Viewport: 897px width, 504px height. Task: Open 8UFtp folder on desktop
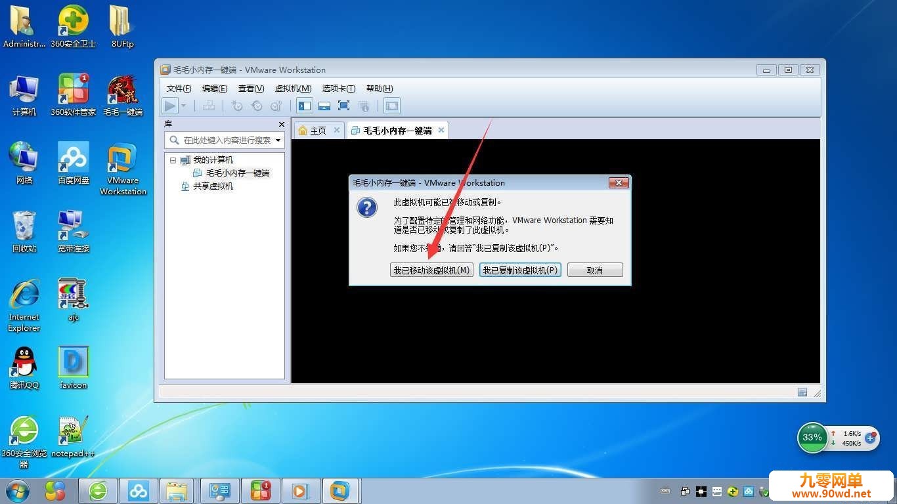(x=122, y=26)
